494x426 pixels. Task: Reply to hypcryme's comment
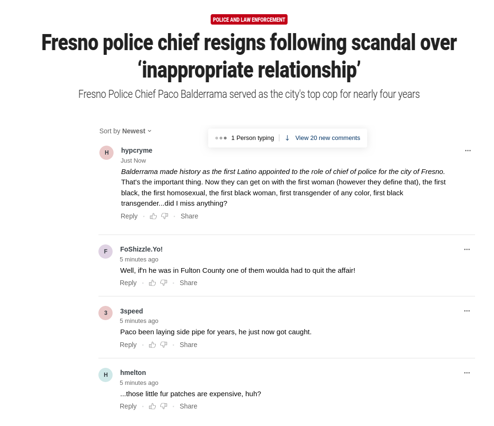click(129, 216)
